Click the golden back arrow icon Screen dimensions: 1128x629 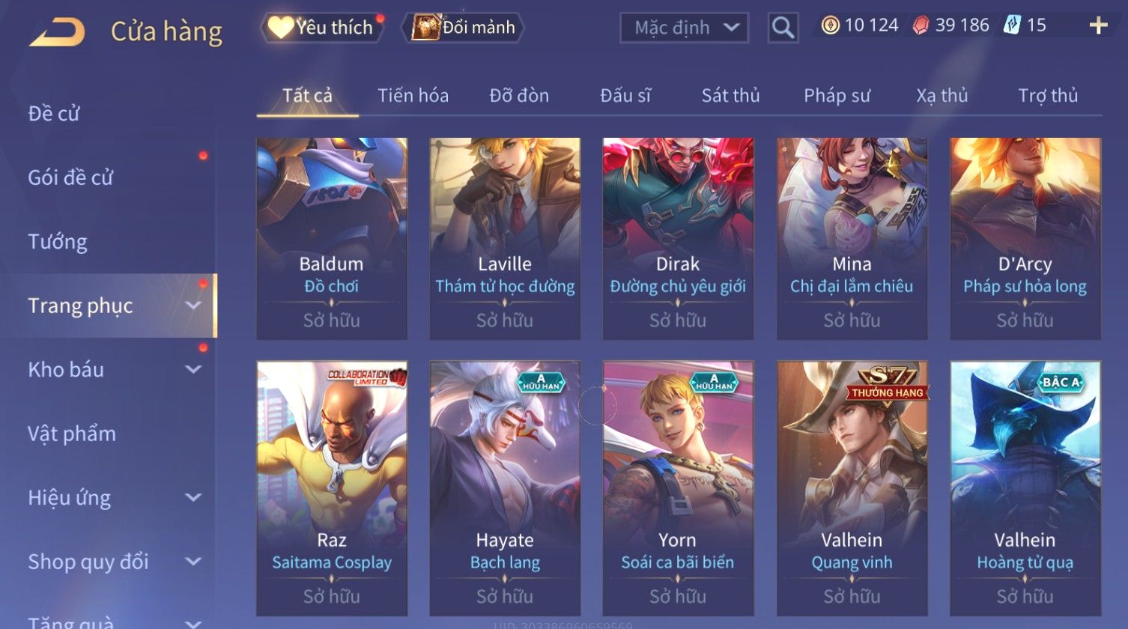[57, 32]
